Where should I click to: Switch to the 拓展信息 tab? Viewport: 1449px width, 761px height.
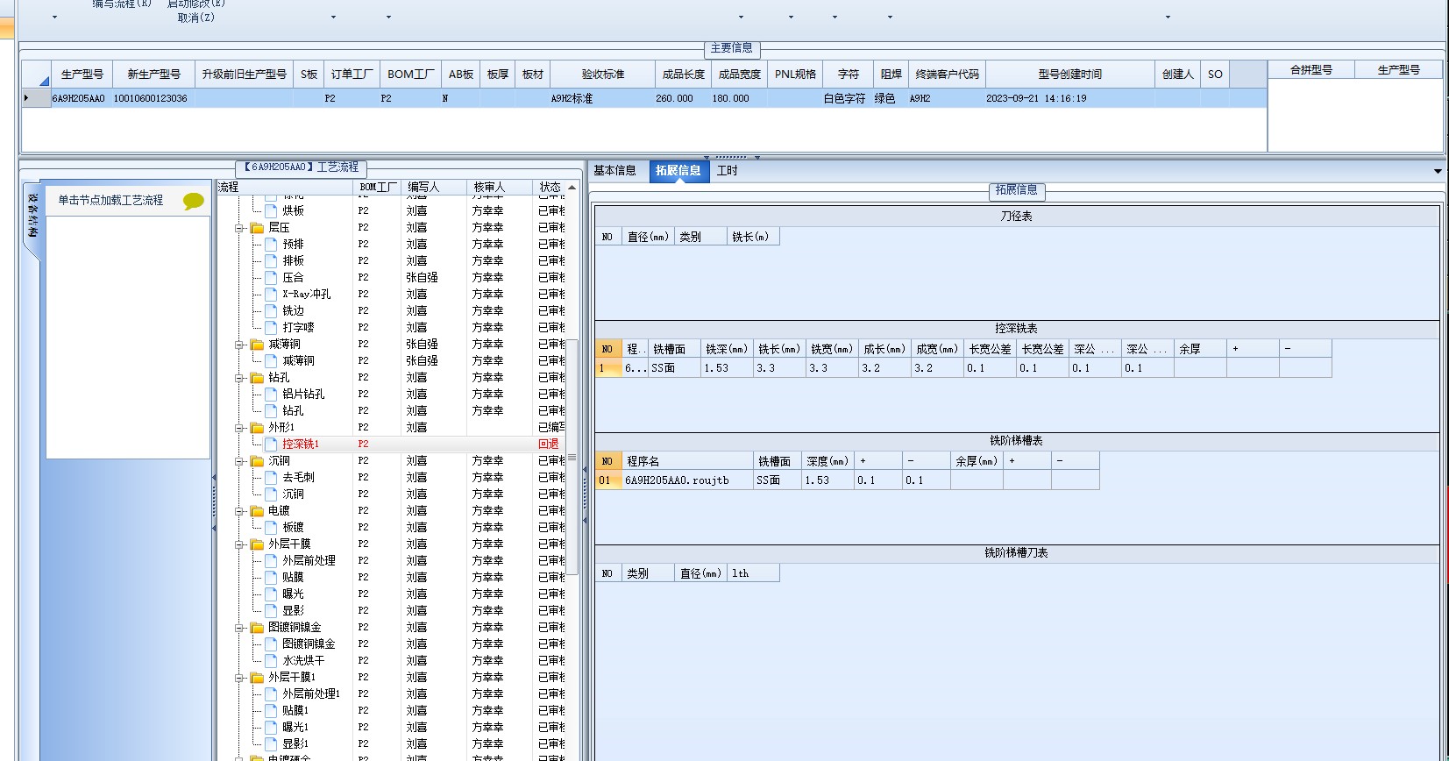(x=678, y=171)
